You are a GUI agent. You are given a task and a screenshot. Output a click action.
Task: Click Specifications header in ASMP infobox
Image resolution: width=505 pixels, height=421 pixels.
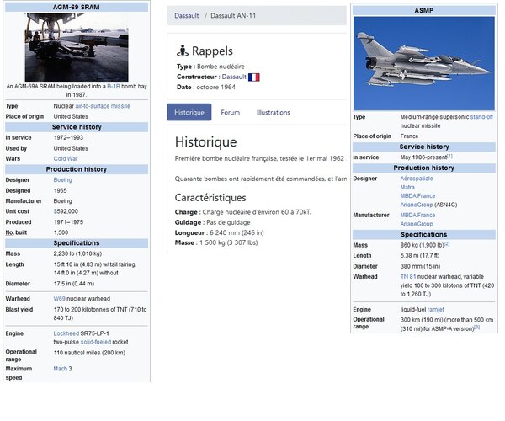coord(424,235)
